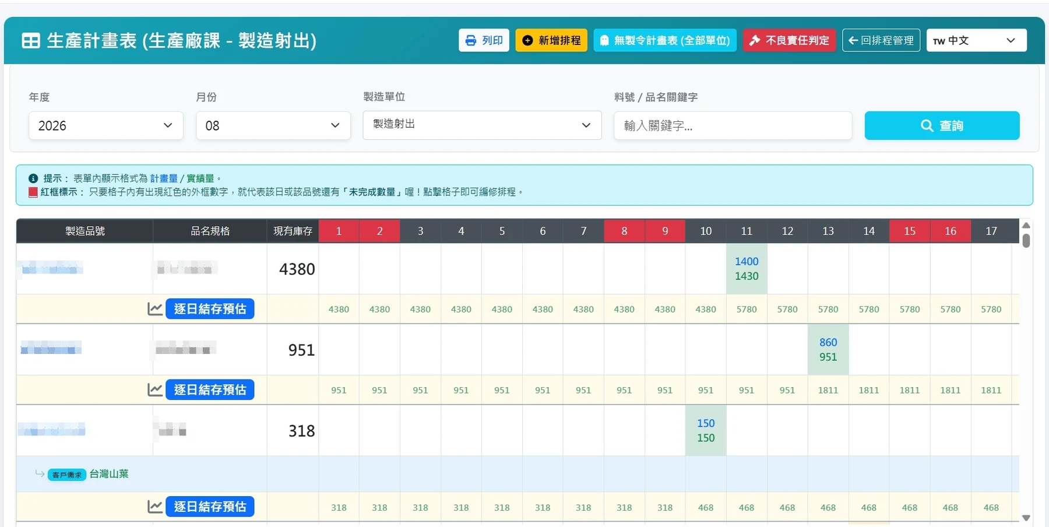Click the clipboard icon in 無製令計畫表 button
1049x527 pixels.
click(x=604, y=40)
